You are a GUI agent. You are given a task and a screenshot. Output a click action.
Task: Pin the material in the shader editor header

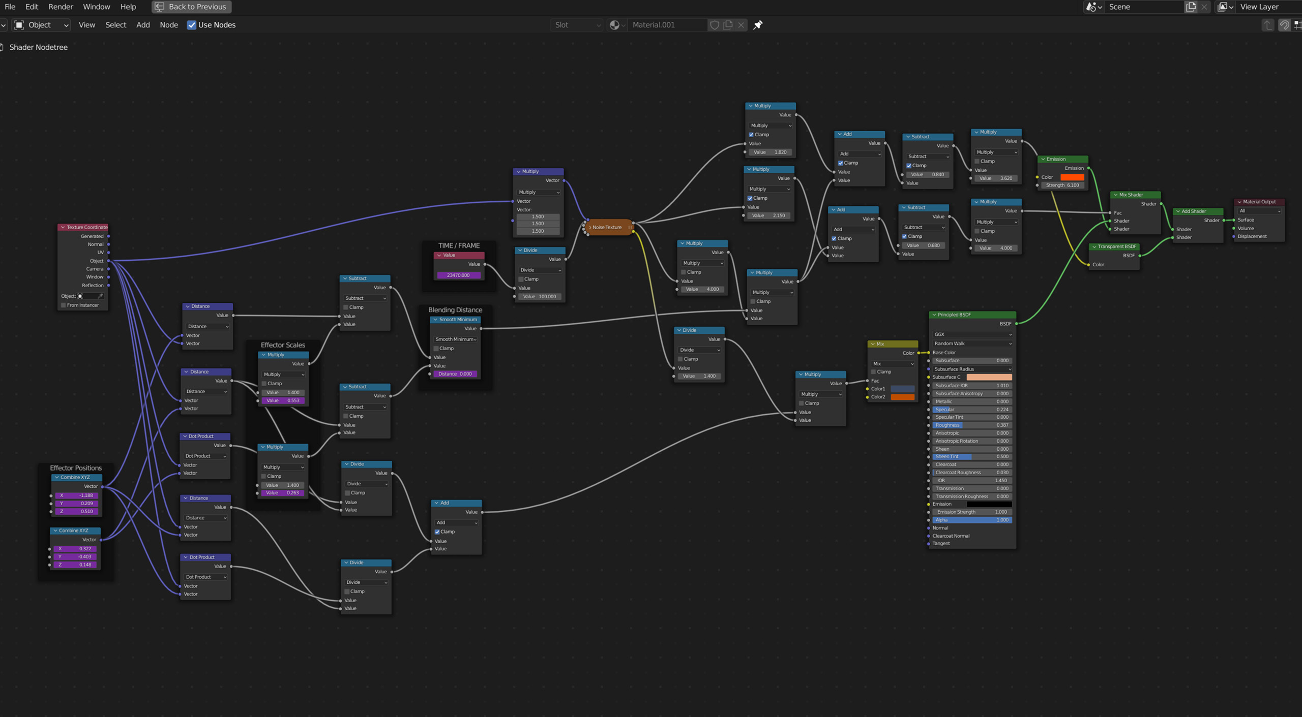[x=758, y=24]
